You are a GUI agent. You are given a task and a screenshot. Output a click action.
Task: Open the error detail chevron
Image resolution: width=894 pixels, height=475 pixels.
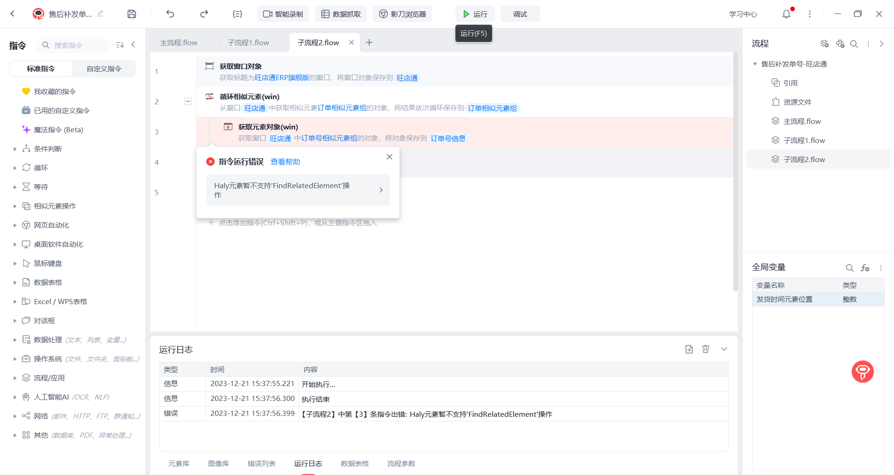[381, 190]
